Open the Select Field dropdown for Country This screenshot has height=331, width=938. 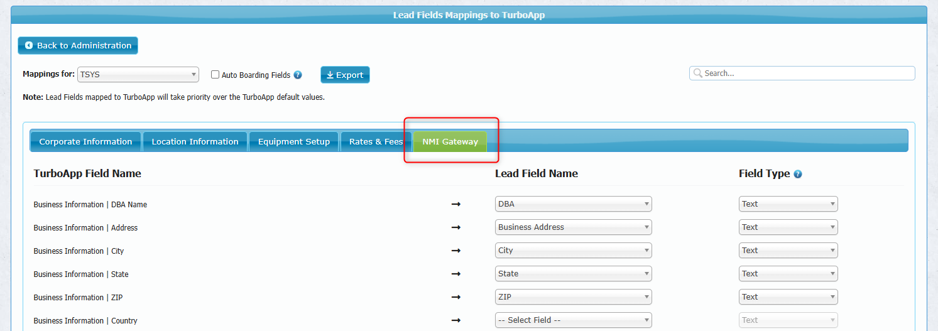point(574,320)
